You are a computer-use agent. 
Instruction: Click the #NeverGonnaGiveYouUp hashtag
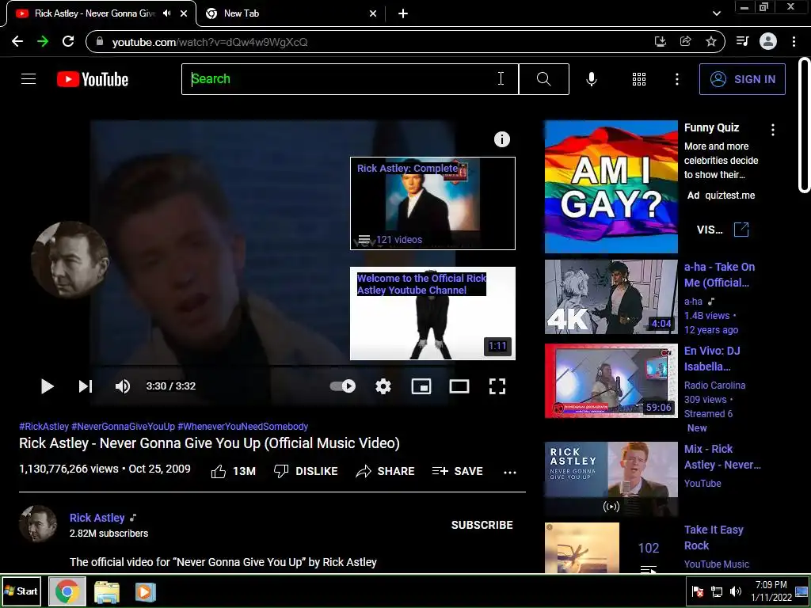pyautogui.click(x=123, y=427)
